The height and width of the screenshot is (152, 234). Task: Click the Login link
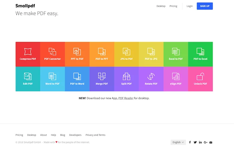coord(190,6)
